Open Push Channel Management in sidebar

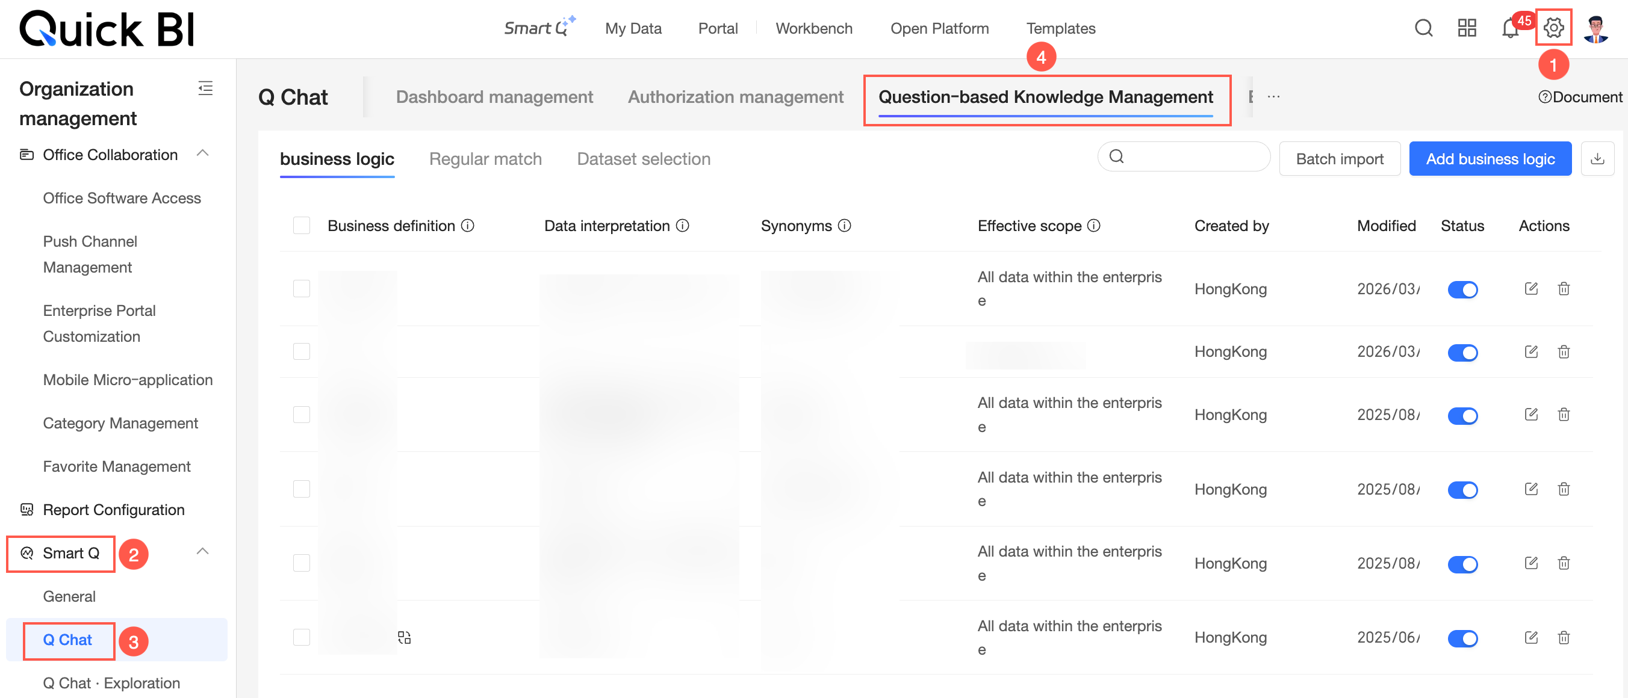(x=90, y=255)
